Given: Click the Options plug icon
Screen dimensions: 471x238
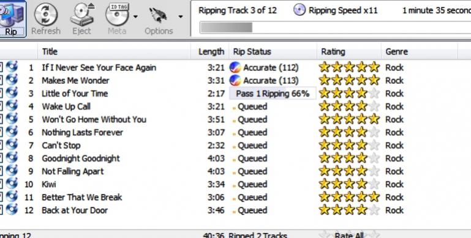Looking at the screenshot, I should [158, 15].
